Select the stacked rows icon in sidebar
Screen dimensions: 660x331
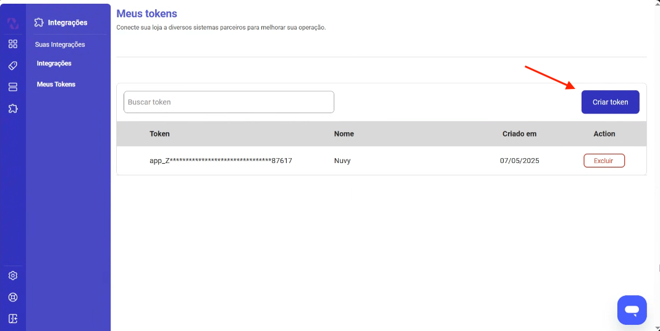13,87
